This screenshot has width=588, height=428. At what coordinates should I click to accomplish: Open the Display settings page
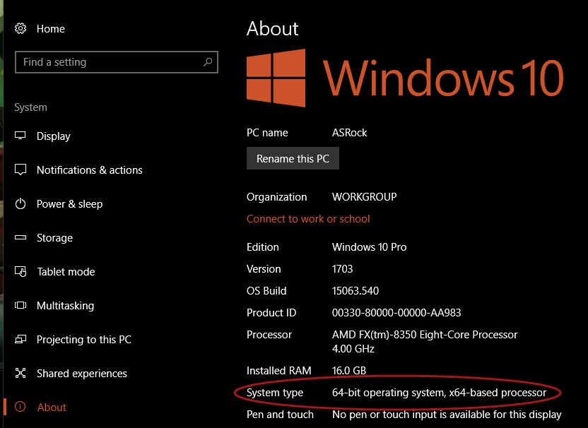[54, 136]
